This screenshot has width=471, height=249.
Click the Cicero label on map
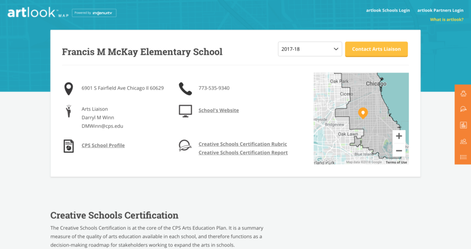coord(346,94)
